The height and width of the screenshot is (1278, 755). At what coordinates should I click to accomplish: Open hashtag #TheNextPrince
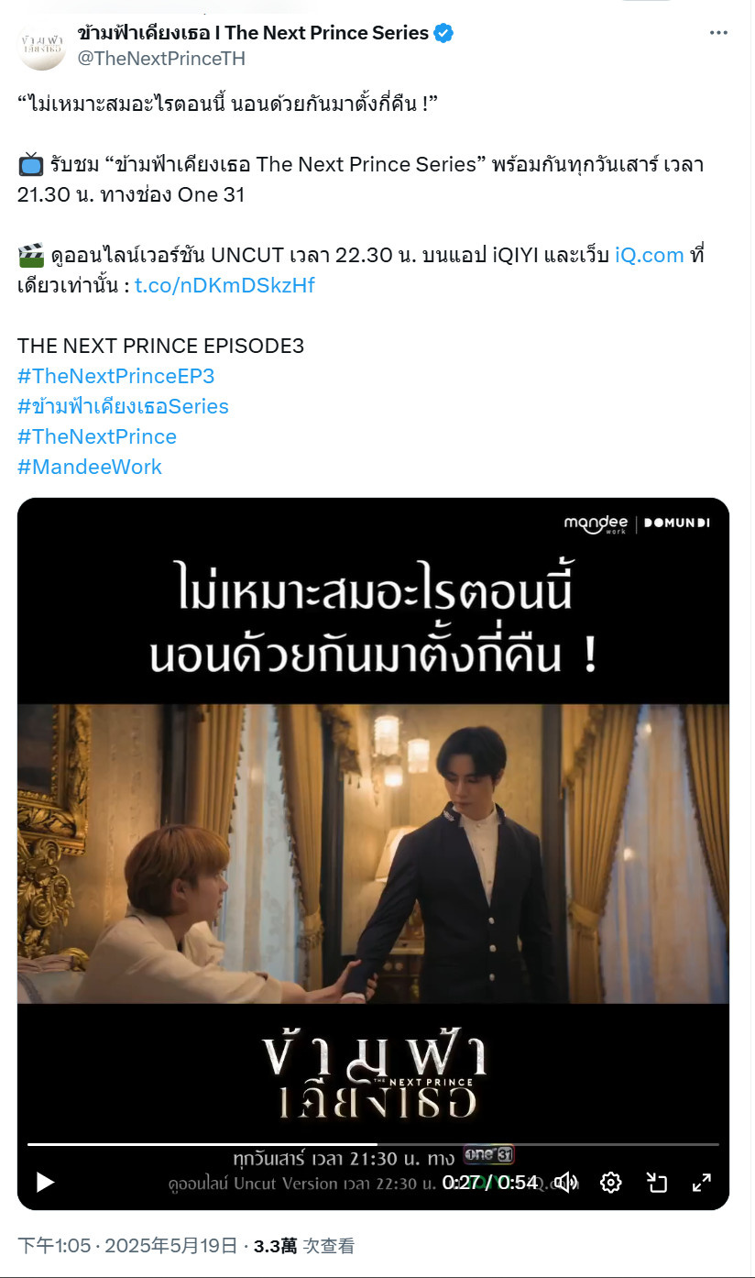point(97,436)
